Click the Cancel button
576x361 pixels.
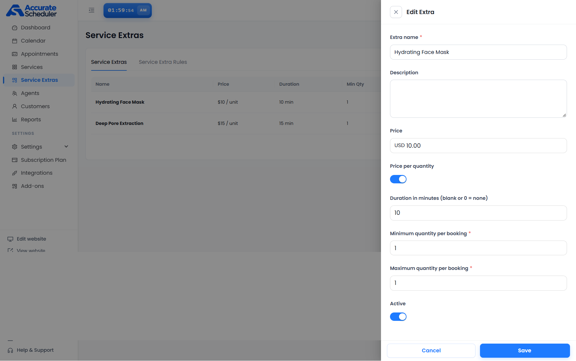pos(431,351)
